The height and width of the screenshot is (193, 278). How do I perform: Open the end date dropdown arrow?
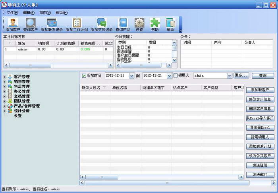pyautogui.click(x=169, y=76)
